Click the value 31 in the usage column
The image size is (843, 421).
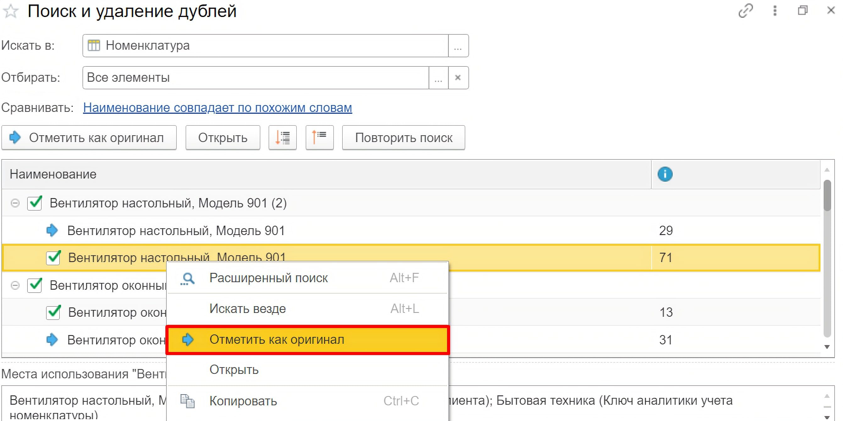pyautogui.click(x=666, y=340)
